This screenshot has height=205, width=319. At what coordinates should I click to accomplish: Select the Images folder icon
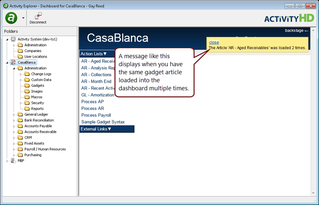click(27, 91)
